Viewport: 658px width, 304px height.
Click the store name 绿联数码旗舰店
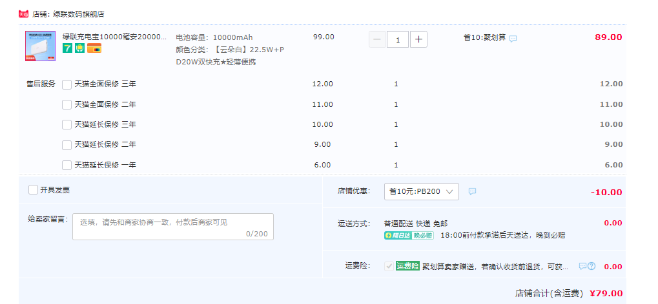pyautogui.click(x=78, y=14)
